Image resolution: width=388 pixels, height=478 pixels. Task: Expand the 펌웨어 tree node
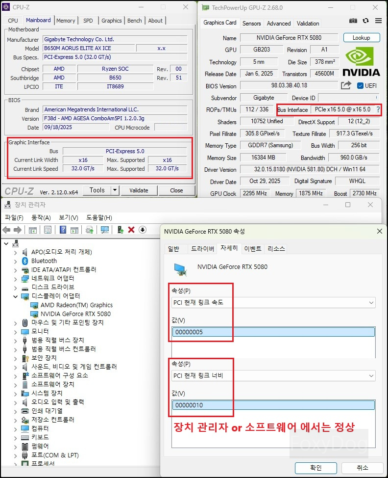pos(15,447)
